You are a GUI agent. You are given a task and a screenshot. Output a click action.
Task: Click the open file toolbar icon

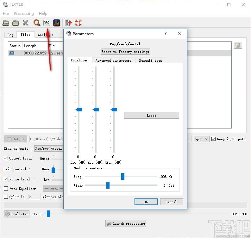[x=6, y=23]
